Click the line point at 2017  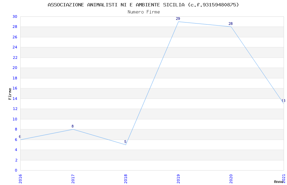point(73,129)
